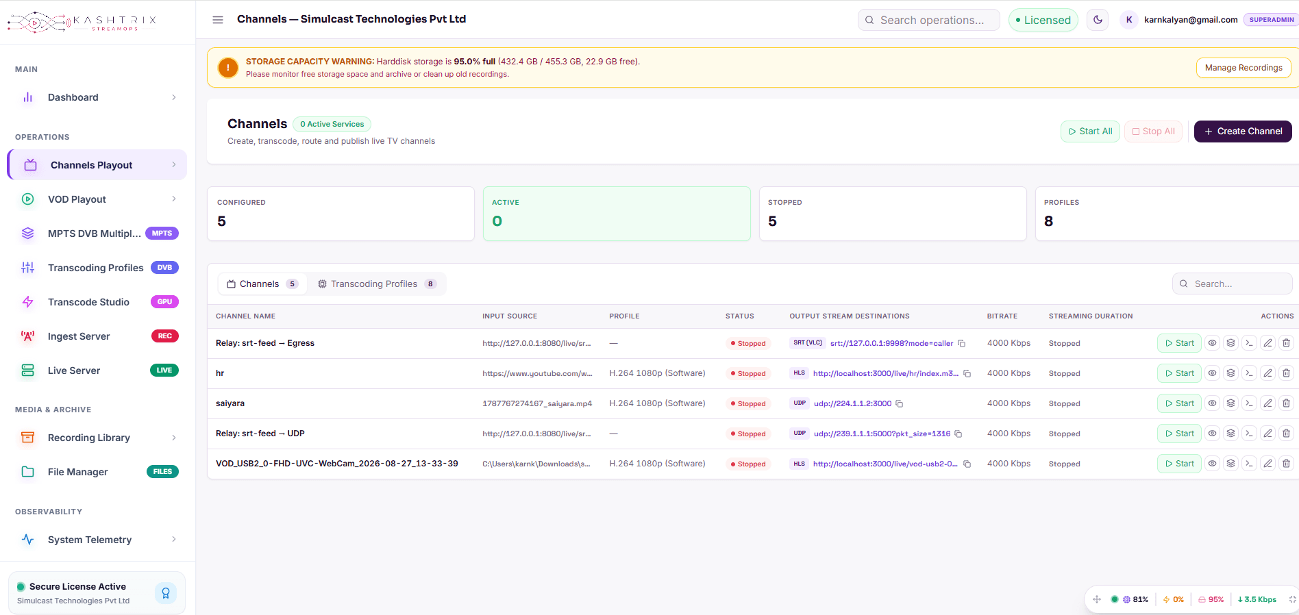Open Dashboard via bar chart icon
Image resolution: width=1299 pixels, height=615 pixels.
pyautogui.click(x=28, y=97)
